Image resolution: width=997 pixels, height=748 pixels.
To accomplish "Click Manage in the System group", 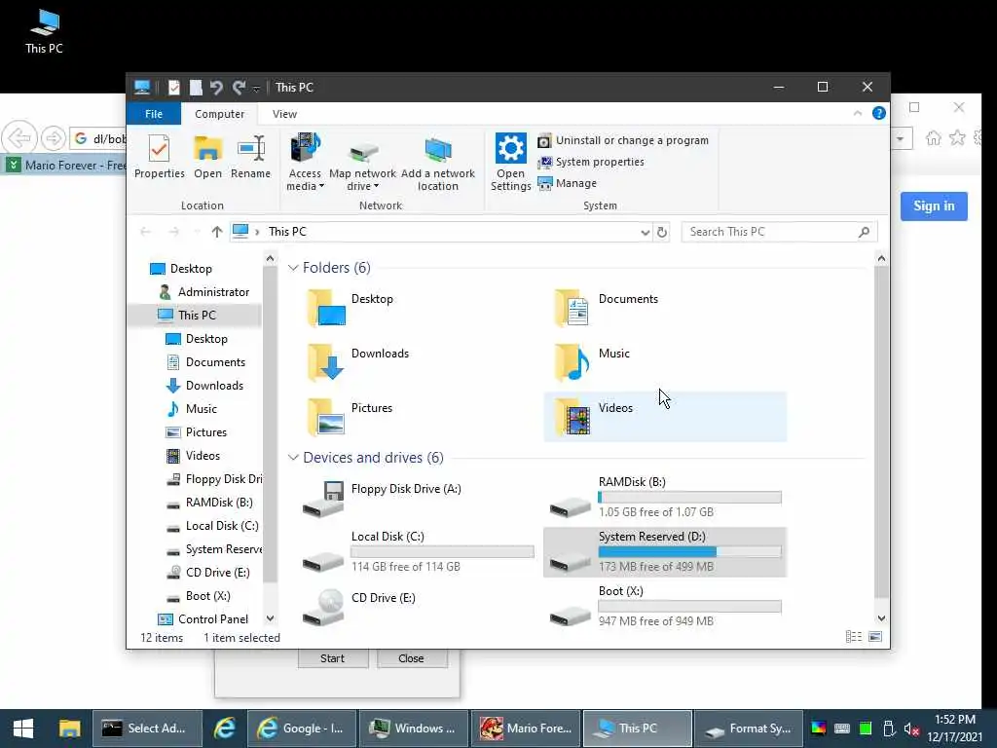I will pyautogui.click(x=568, y=183).
